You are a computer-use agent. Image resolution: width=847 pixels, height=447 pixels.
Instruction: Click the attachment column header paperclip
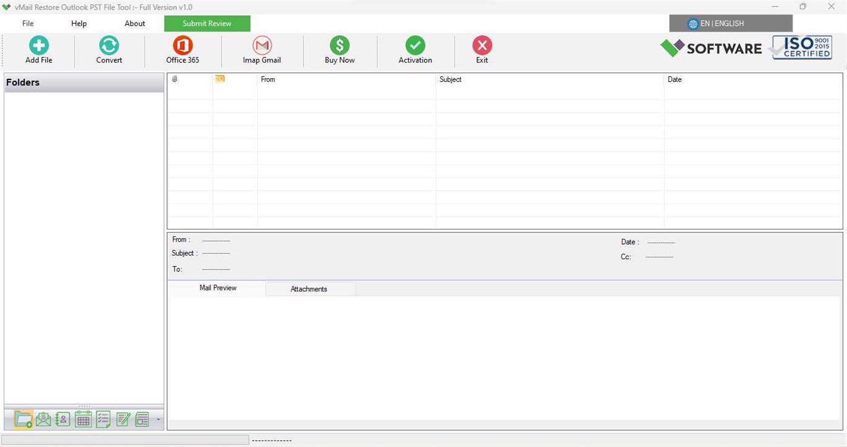click(174, 79)
